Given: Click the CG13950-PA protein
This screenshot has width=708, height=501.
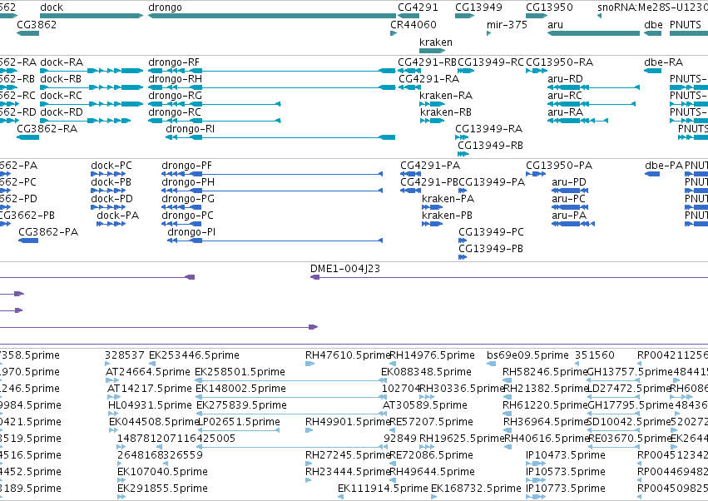Looking at the screenshot, I should click(536, 174).
